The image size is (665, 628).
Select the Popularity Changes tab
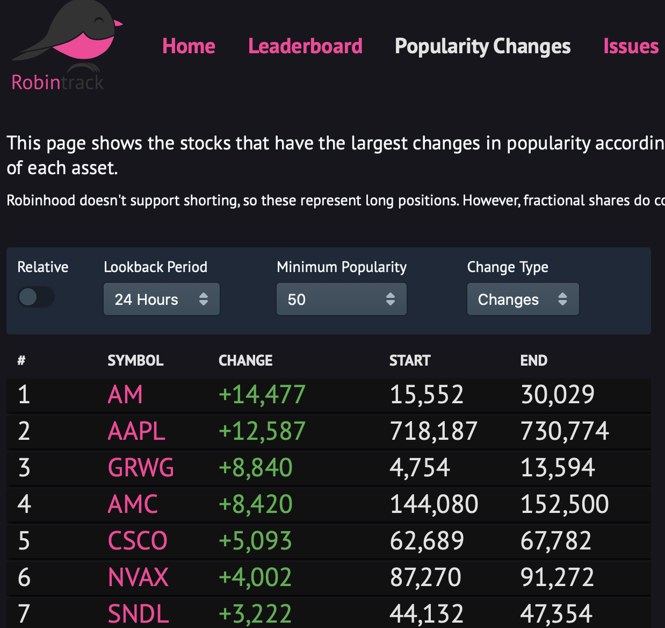click(x=482, y=47)
